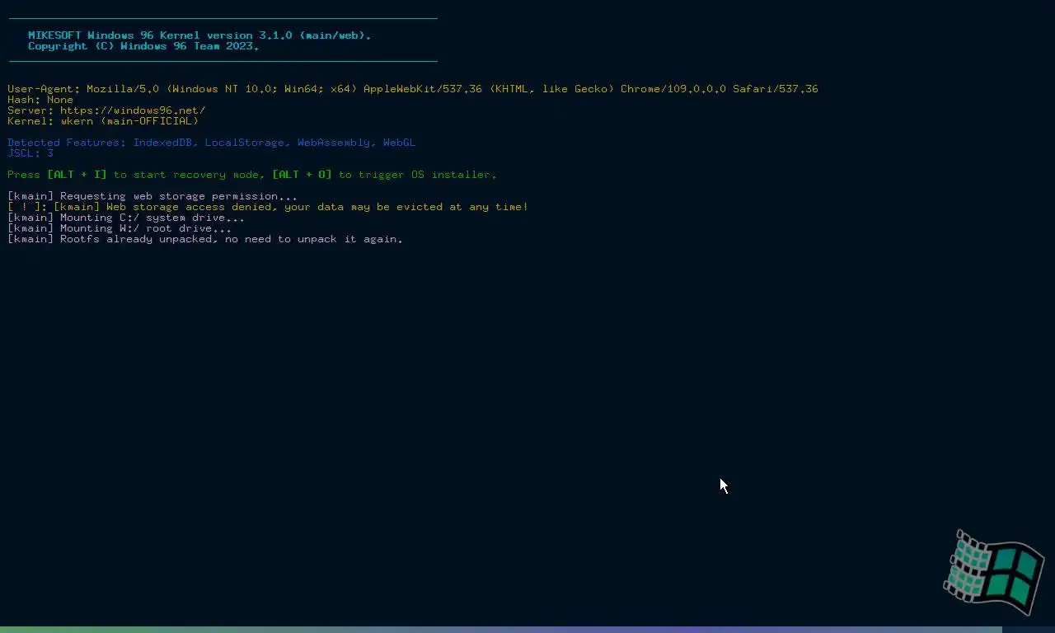Image resolution: width=1055 pixels, height=633 pixels.
Task: Click the User-Agent Mozilla/5.0 line
Action: pyautogui.click(x=413, y=89)
